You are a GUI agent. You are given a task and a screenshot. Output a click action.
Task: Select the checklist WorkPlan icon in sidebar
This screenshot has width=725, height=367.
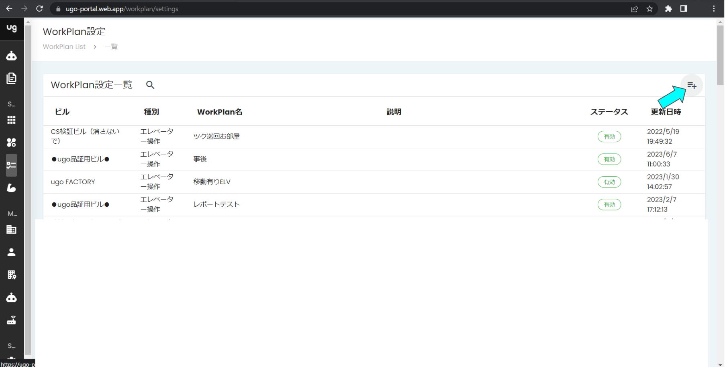pyautogui.click(x=11, y=165)
